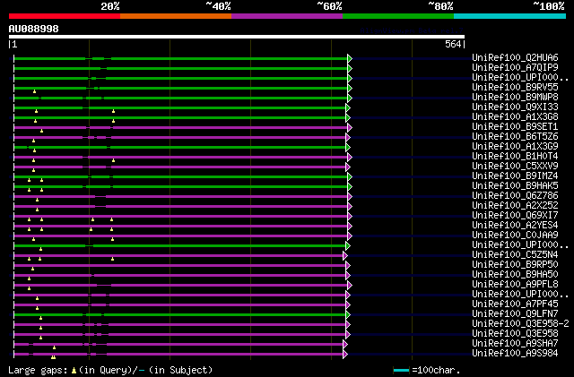Click the ~100% identity label
Viewport: 574px width, 377px height.
[x=548, y=6]
